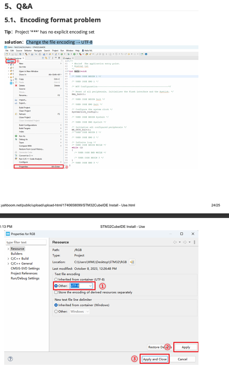Screen dimensions: 229x367
Task: Select Builders in properties tree
Action: coord(17,254)
